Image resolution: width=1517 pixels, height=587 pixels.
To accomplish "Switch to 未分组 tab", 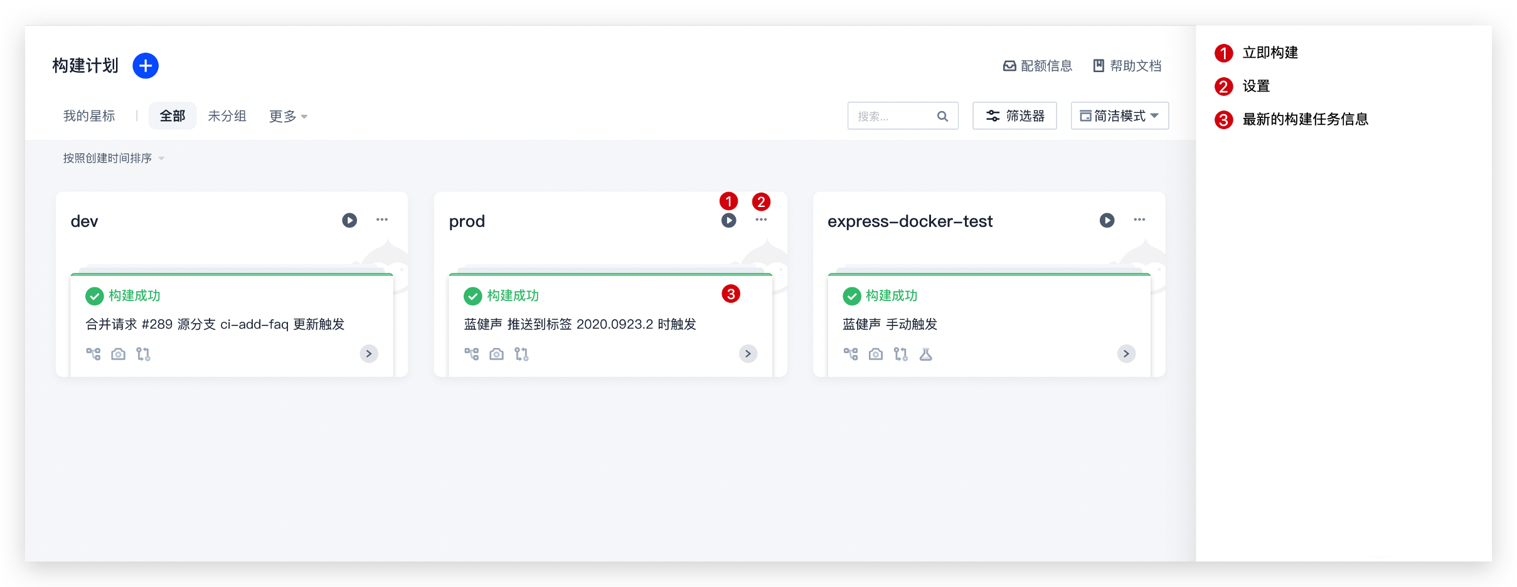I will [x=227, y=116].
